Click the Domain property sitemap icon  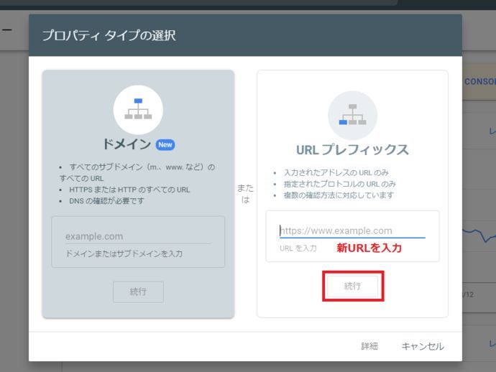[138, 110]
